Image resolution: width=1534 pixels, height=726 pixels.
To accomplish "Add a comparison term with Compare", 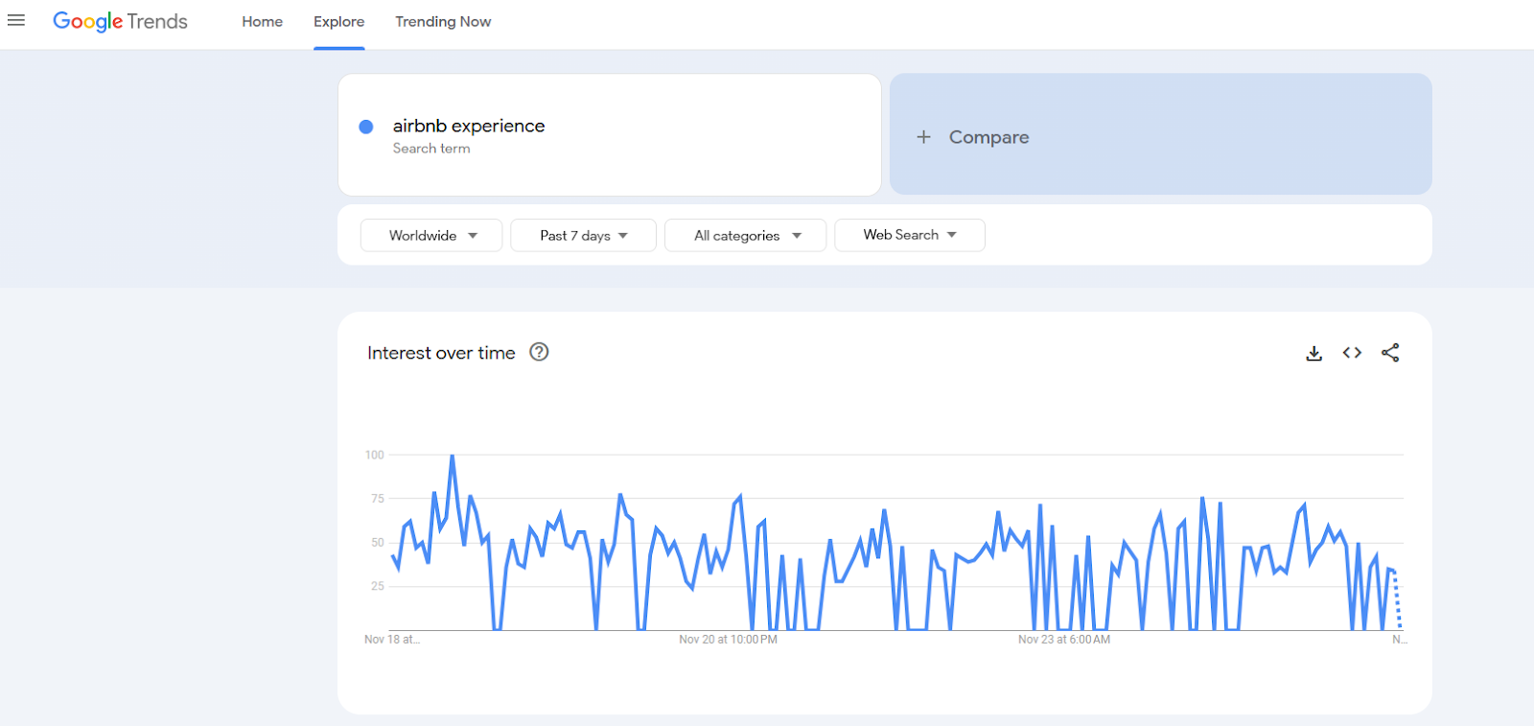I will point(1160,134).
